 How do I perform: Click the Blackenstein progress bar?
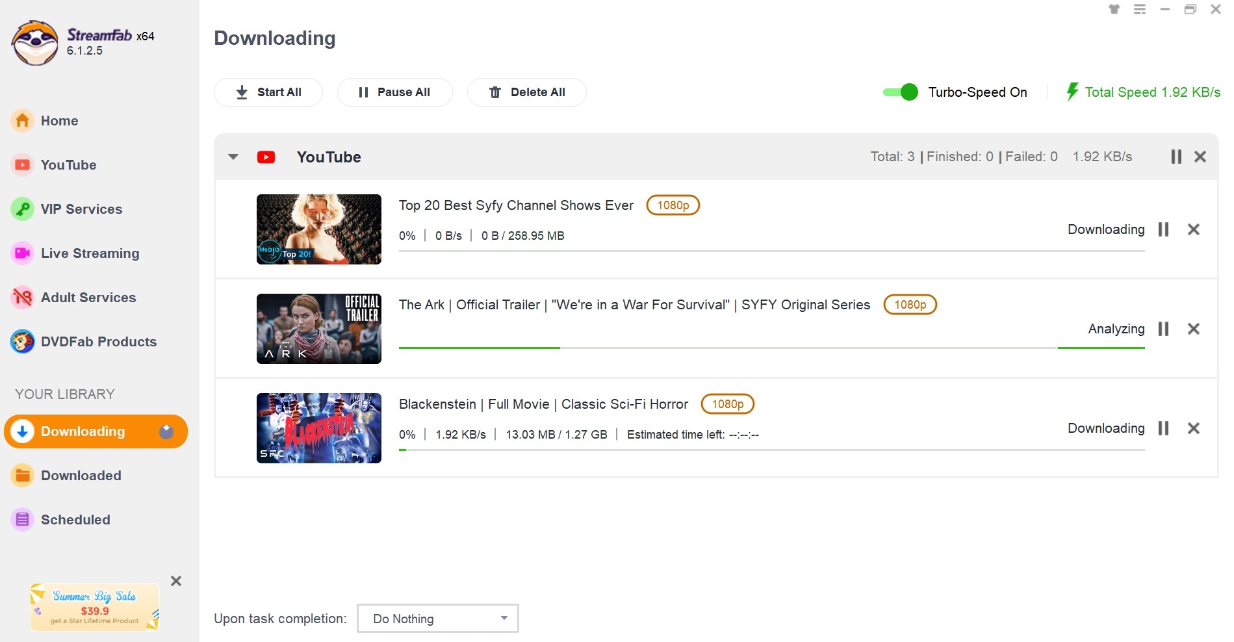772,450
